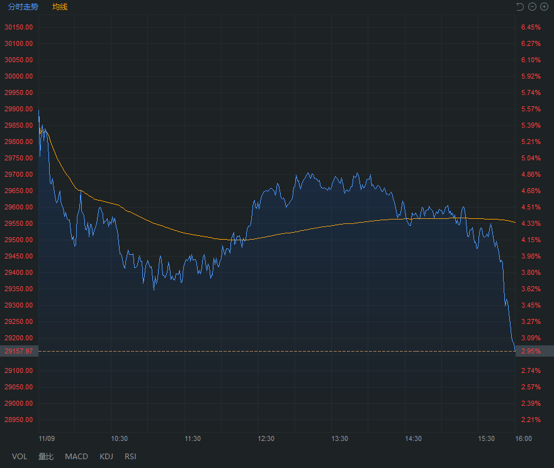Zoom out with the minus circle icon
Screen dimensions: 554x468
point(532,7)
